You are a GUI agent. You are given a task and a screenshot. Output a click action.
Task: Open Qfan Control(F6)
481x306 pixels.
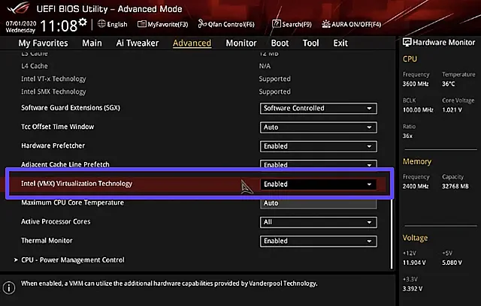pos(226,24)
